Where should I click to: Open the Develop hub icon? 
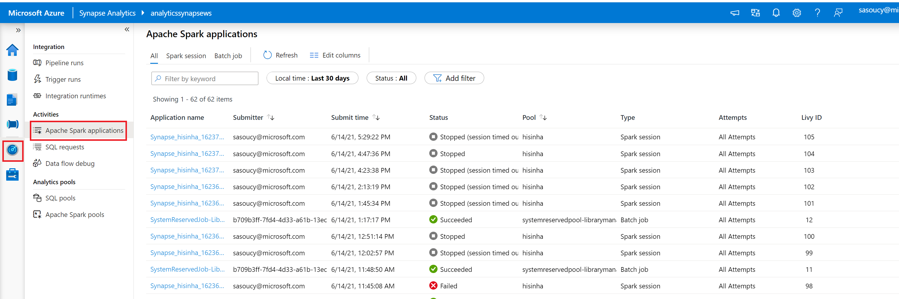12,100
